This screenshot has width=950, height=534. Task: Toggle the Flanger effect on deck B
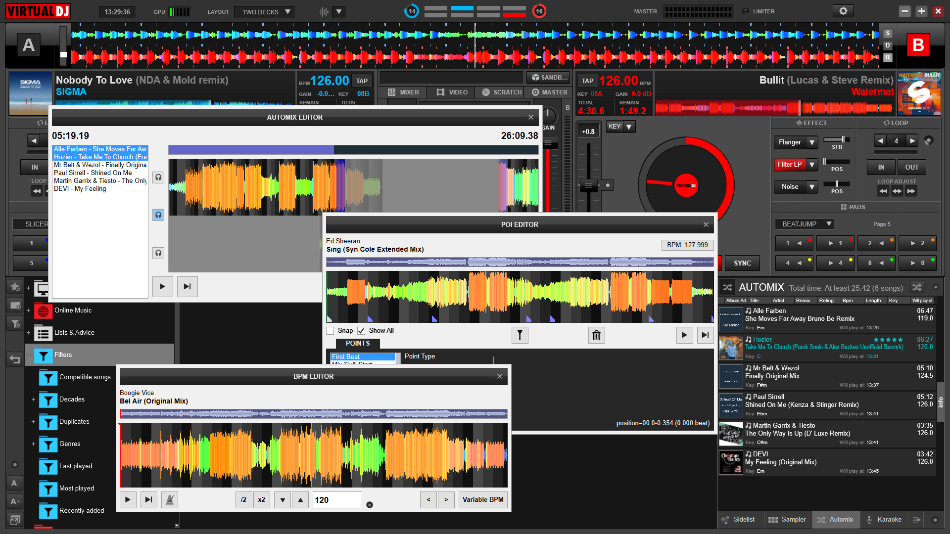[x=790, y=142]
